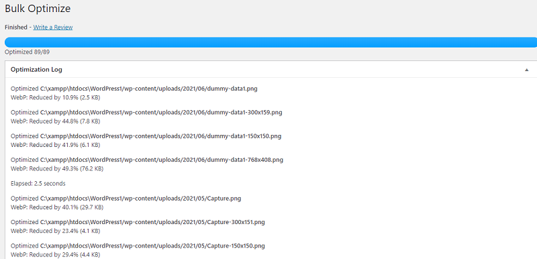Click the Reduced by 49.3% (76.2 KB) result
537x259 pixels.
(57, 168)
